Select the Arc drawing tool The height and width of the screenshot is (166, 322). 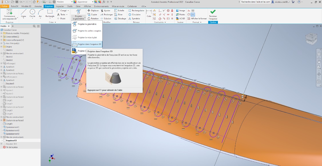40,14
